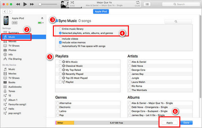Click the play button

pos(25,4)
